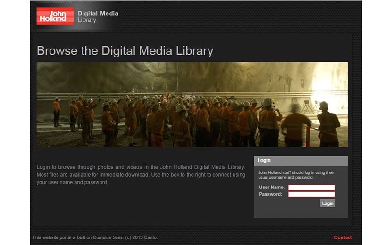Click the User Name label

(x=272, y=188)
